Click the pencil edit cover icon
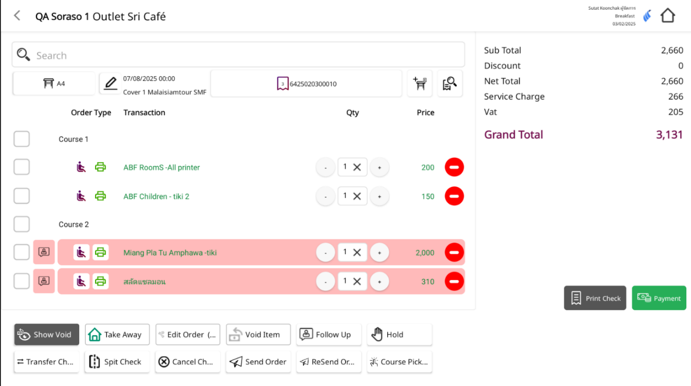This screenshot has width=691, height=386. pyautogui.click(x=110, y=84)
